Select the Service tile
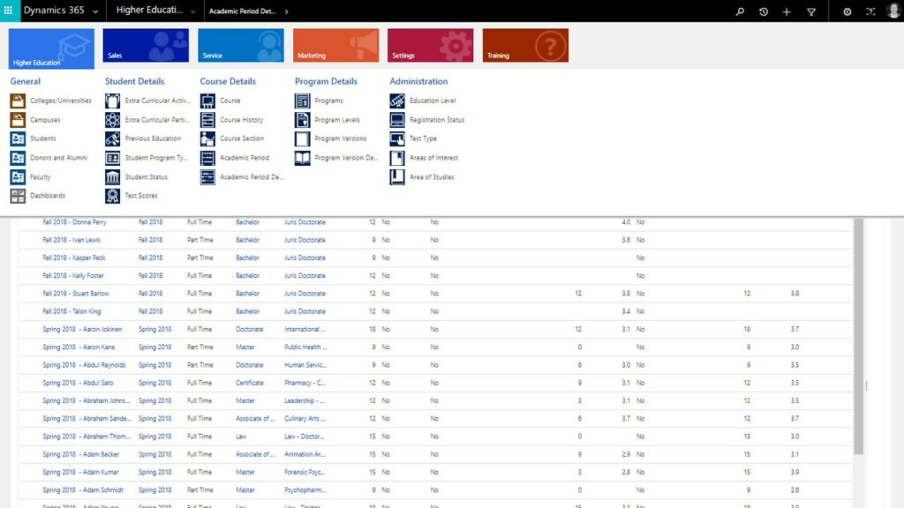Viewport: 904px width, 508px height. pyautogui.click(x=241, y=45)
